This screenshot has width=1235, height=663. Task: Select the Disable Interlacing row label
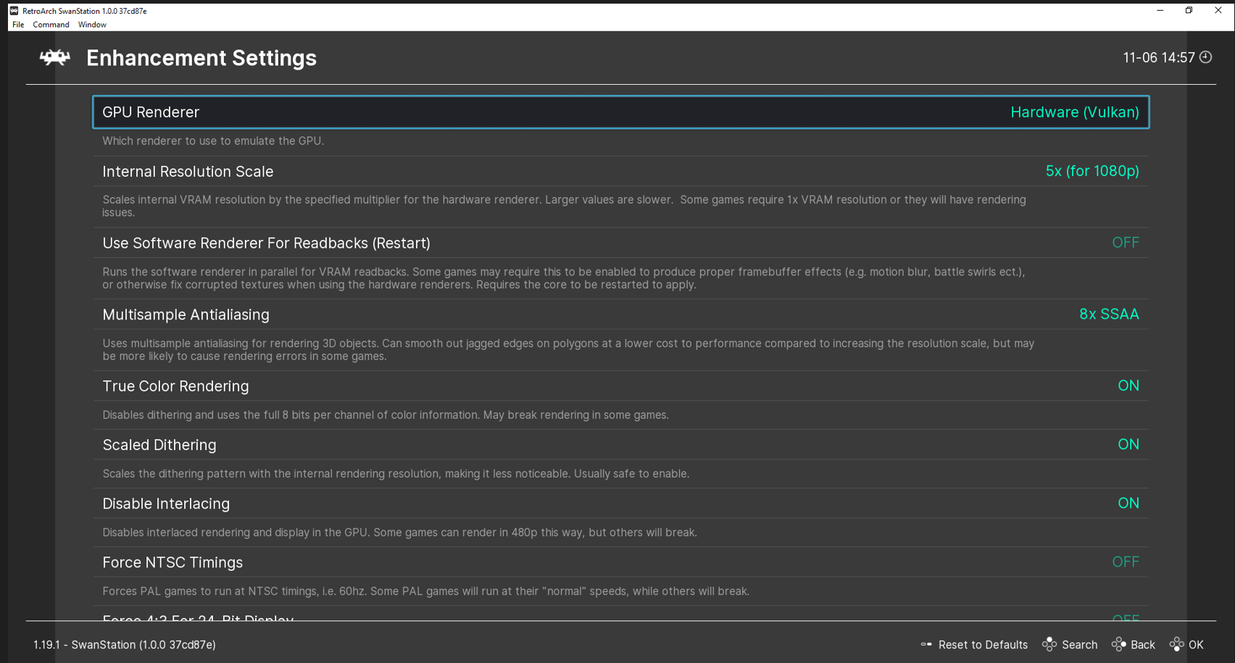166,504
